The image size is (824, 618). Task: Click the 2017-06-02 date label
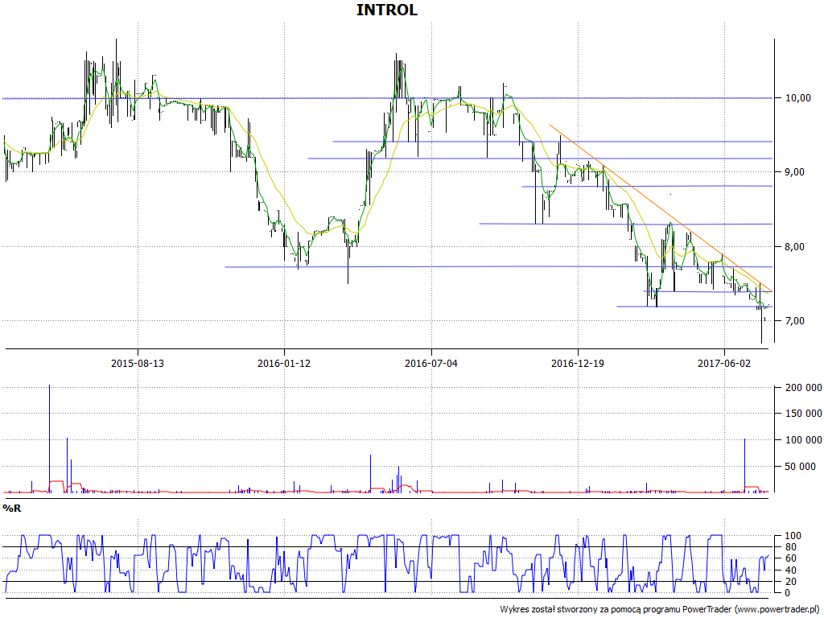724,363
